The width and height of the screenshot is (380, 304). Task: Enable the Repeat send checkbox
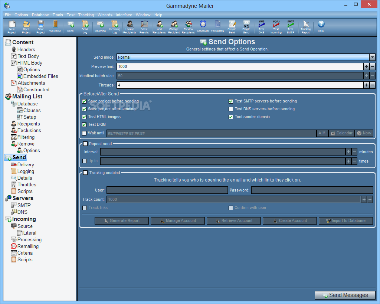tap(85, 144)
